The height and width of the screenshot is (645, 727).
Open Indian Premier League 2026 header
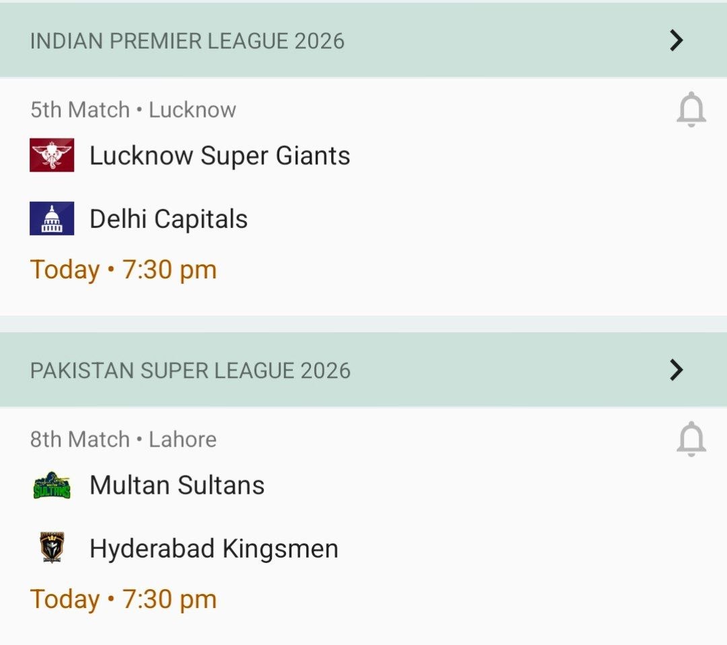188,40
